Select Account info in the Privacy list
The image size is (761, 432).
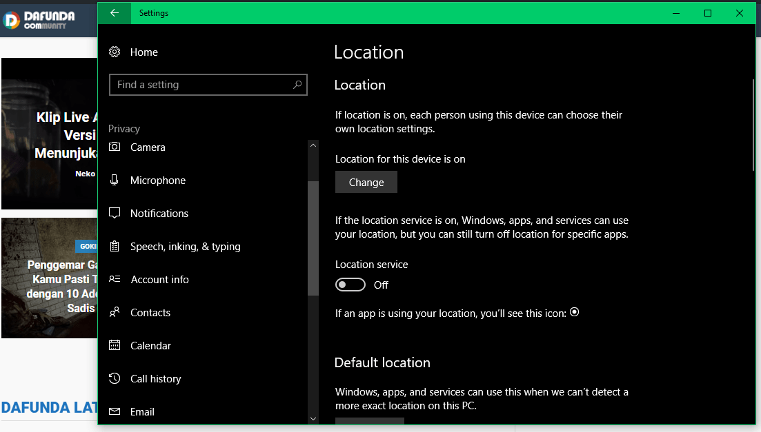159,280
